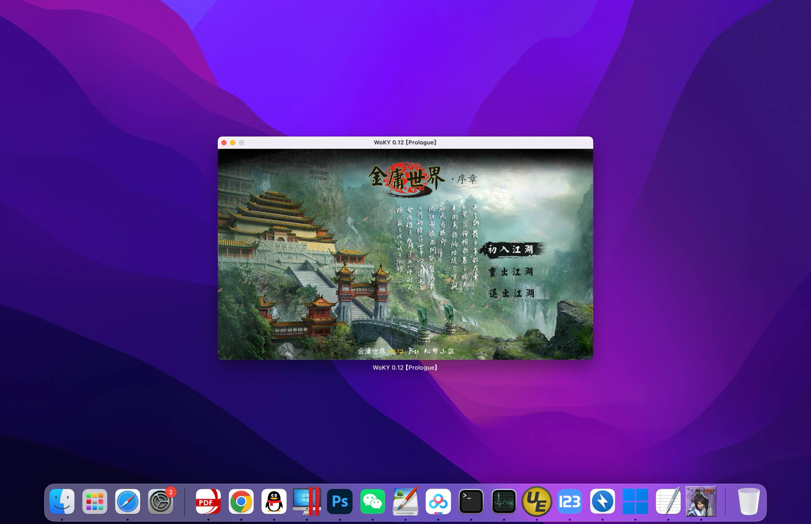Click the 序章 subtitle text
811x524 pixels.
point(467,179)
